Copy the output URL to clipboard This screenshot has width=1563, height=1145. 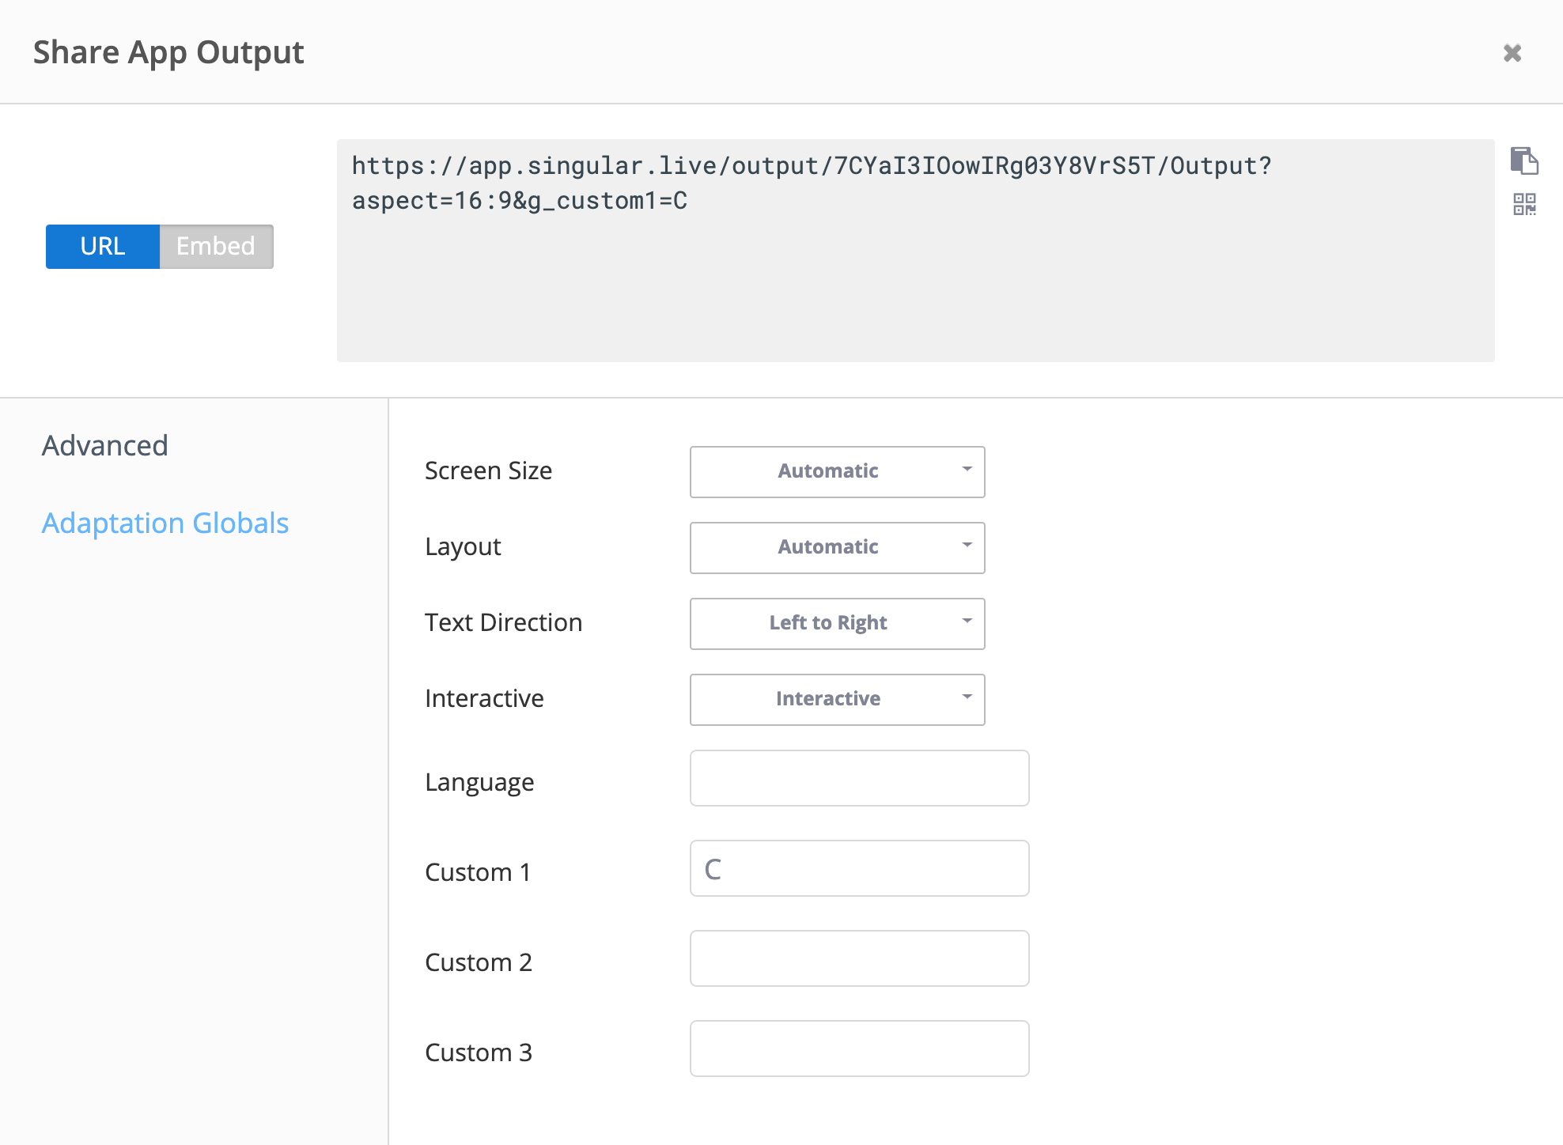coord(1523,161)
